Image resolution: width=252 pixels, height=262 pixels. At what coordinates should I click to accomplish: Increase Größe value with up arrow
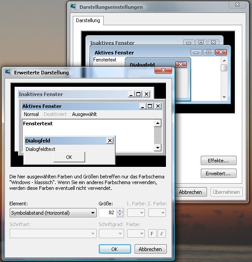[120, 211]
